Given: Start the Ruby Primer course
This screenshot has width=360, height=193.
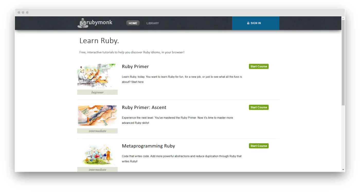Looking at the screenshot, I should tap(259, 66).
